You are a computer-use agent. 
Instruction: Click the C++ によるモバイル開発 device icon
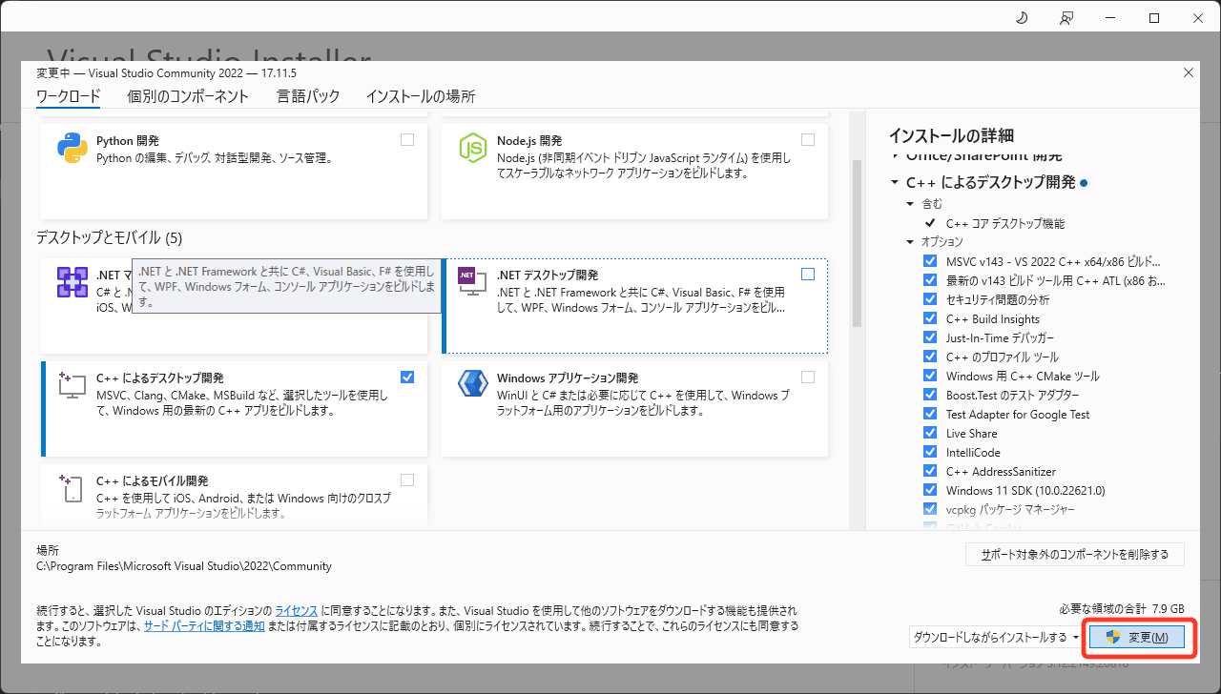(x=72, y=489)
